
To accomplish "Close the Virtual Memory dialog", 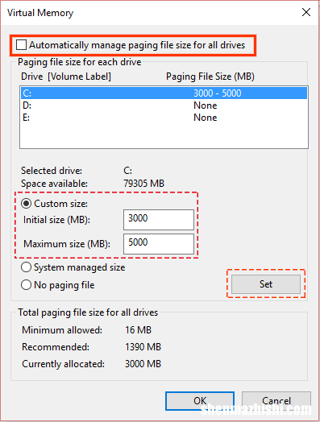I will click(306, 12).
